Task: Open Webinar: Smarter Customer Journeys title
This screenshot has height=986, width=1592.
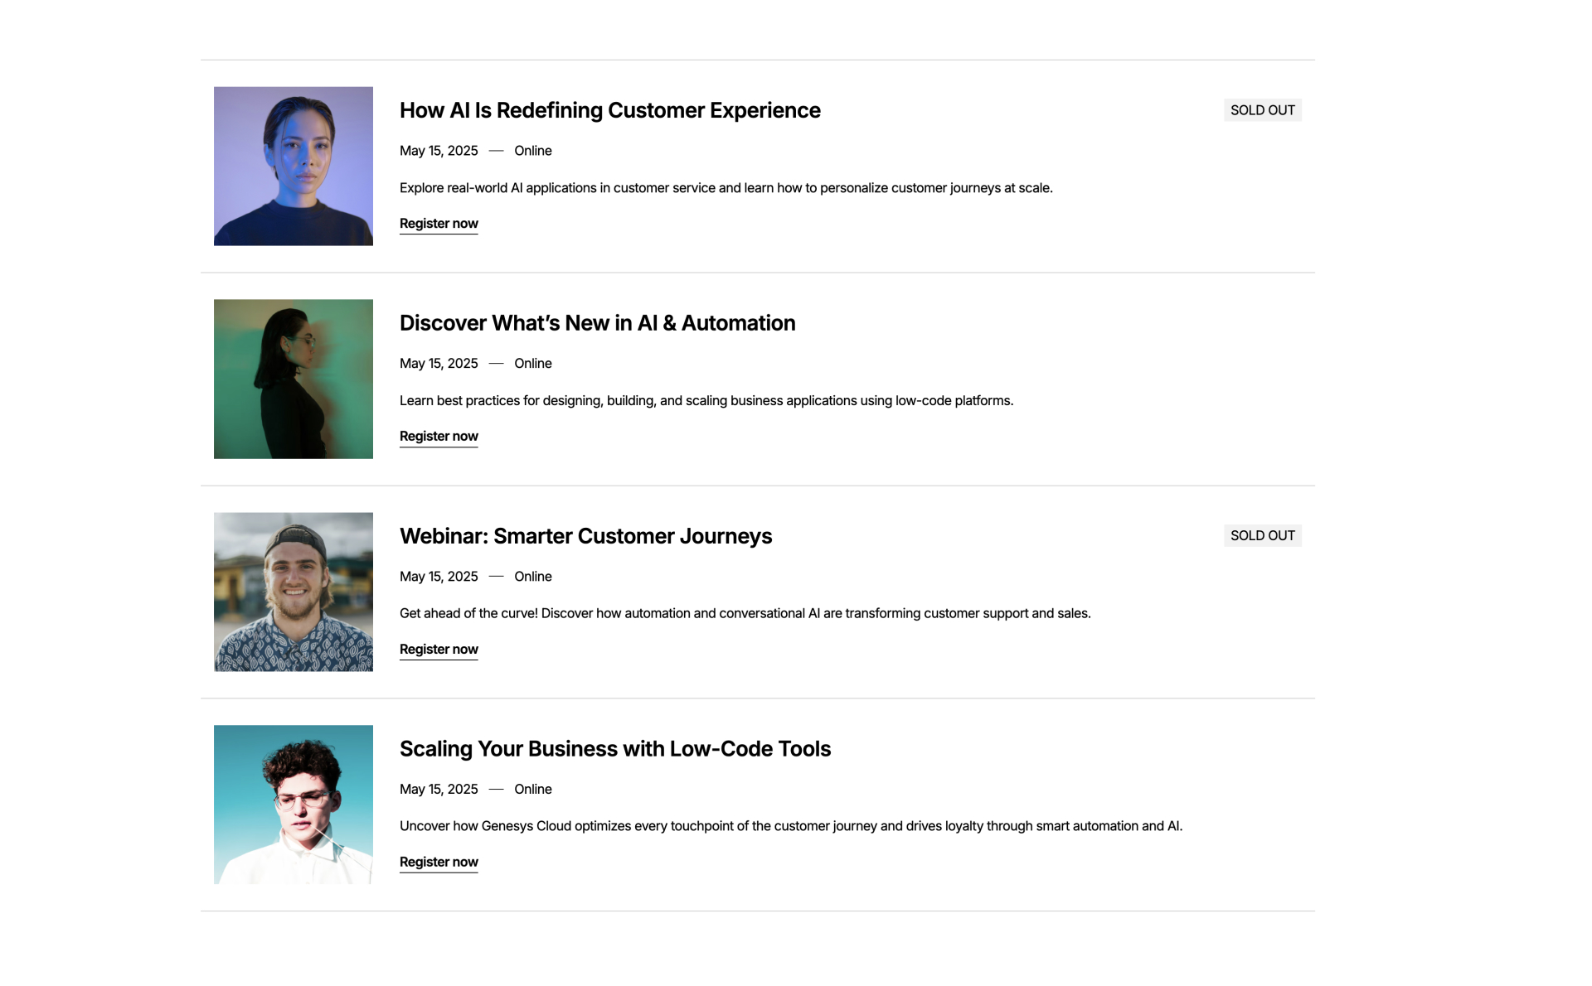Action: pyautogui.click(x=585, y=536)
